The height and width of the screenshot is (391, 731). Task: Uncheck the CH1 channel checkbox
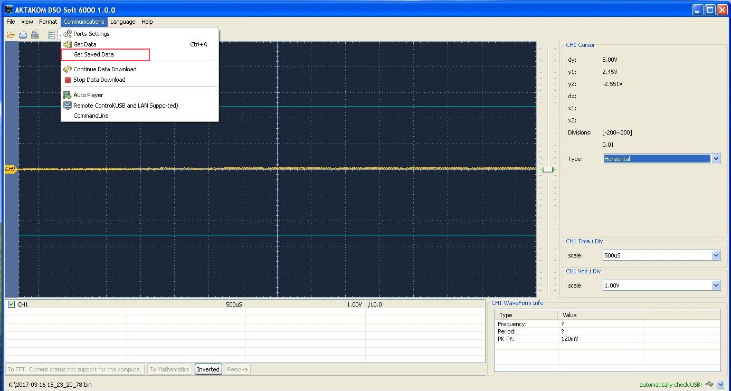pyautogui.click(x=11, y=304)
